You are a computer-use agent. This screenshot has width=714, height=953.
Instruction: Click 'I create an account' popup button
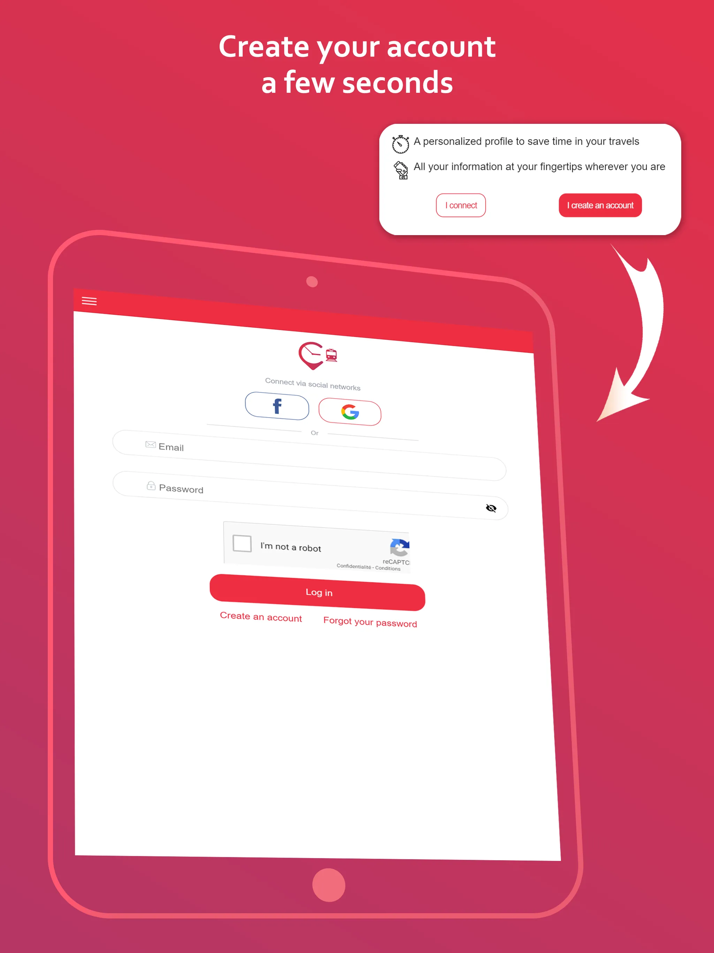(x=601, y=205)
